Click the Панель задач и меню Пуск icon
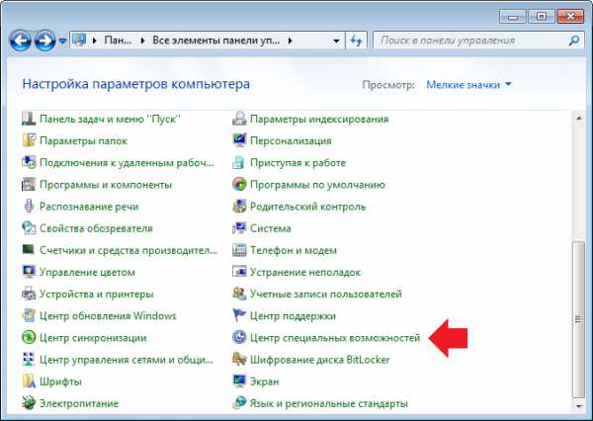Viewport: 593px width, 421px height. (x=29, y=119)
